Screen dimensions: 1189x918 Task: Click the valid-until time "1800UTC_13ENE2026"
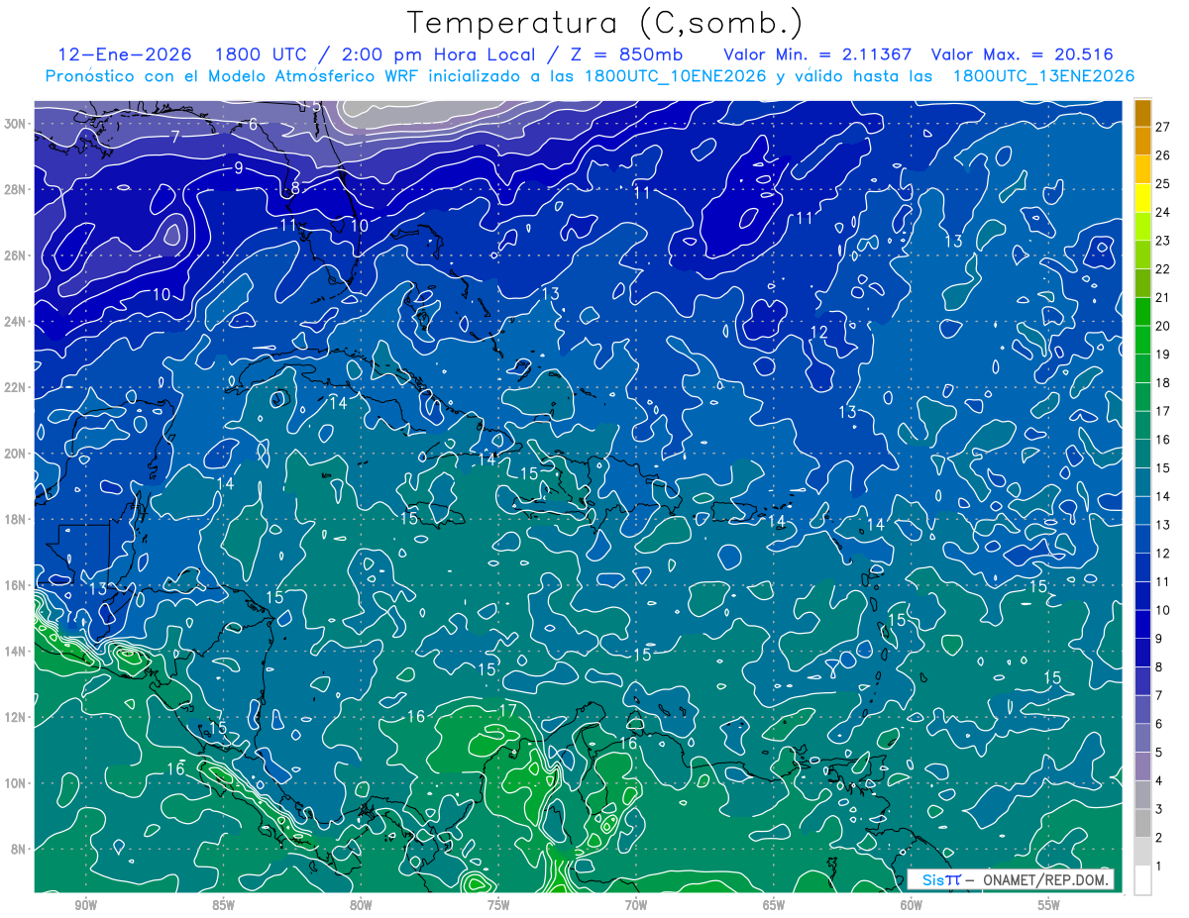1042,75
